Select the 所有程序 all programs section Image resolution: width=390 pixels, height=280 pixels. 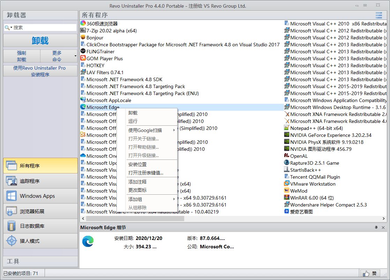click(x=40, y=166)
